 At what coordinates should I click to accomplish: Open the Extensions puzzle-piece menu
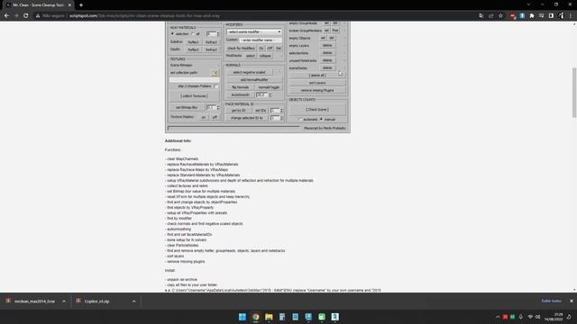(532, 16)
